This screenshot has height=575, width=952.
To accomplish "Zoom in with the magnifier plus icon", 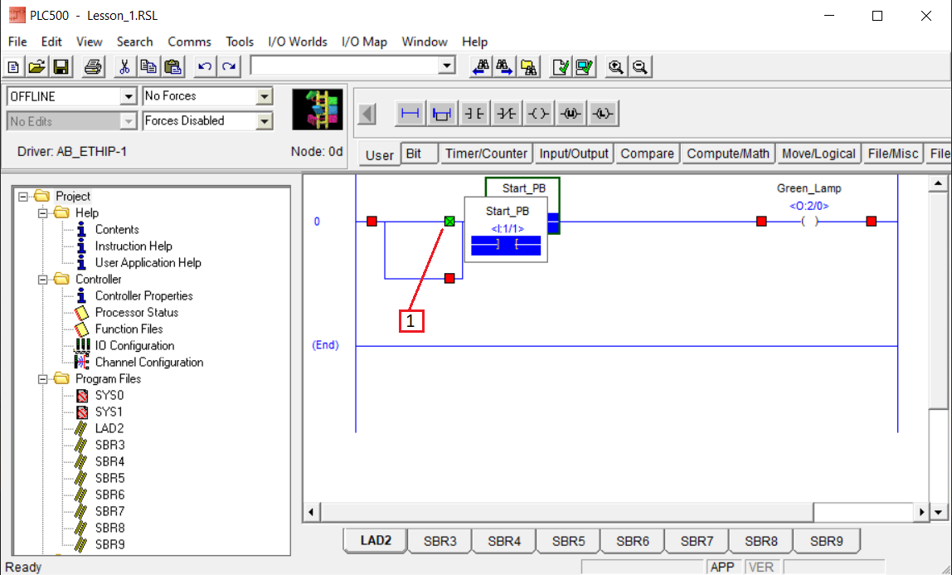I will point(615,66).
